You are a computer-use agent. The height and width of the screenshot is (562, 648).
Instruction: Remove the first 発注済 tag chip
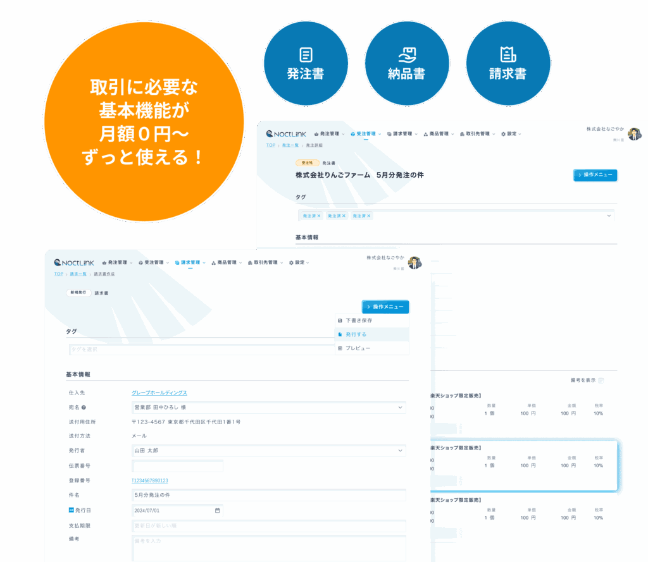click(x=319, y=216)
